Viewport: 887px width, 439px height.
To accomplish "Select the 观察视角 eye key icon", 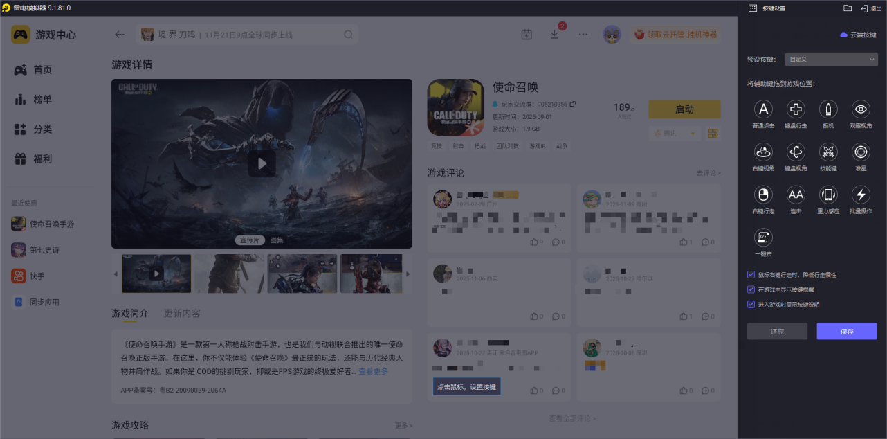I will click(861, 109).
